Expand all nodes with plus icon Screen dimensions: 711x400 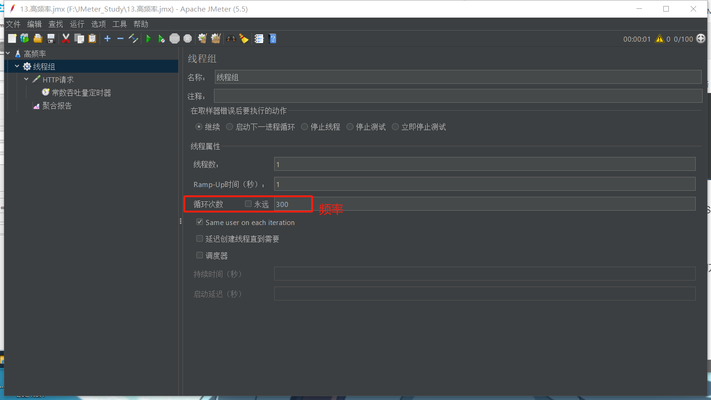(107, 38)
